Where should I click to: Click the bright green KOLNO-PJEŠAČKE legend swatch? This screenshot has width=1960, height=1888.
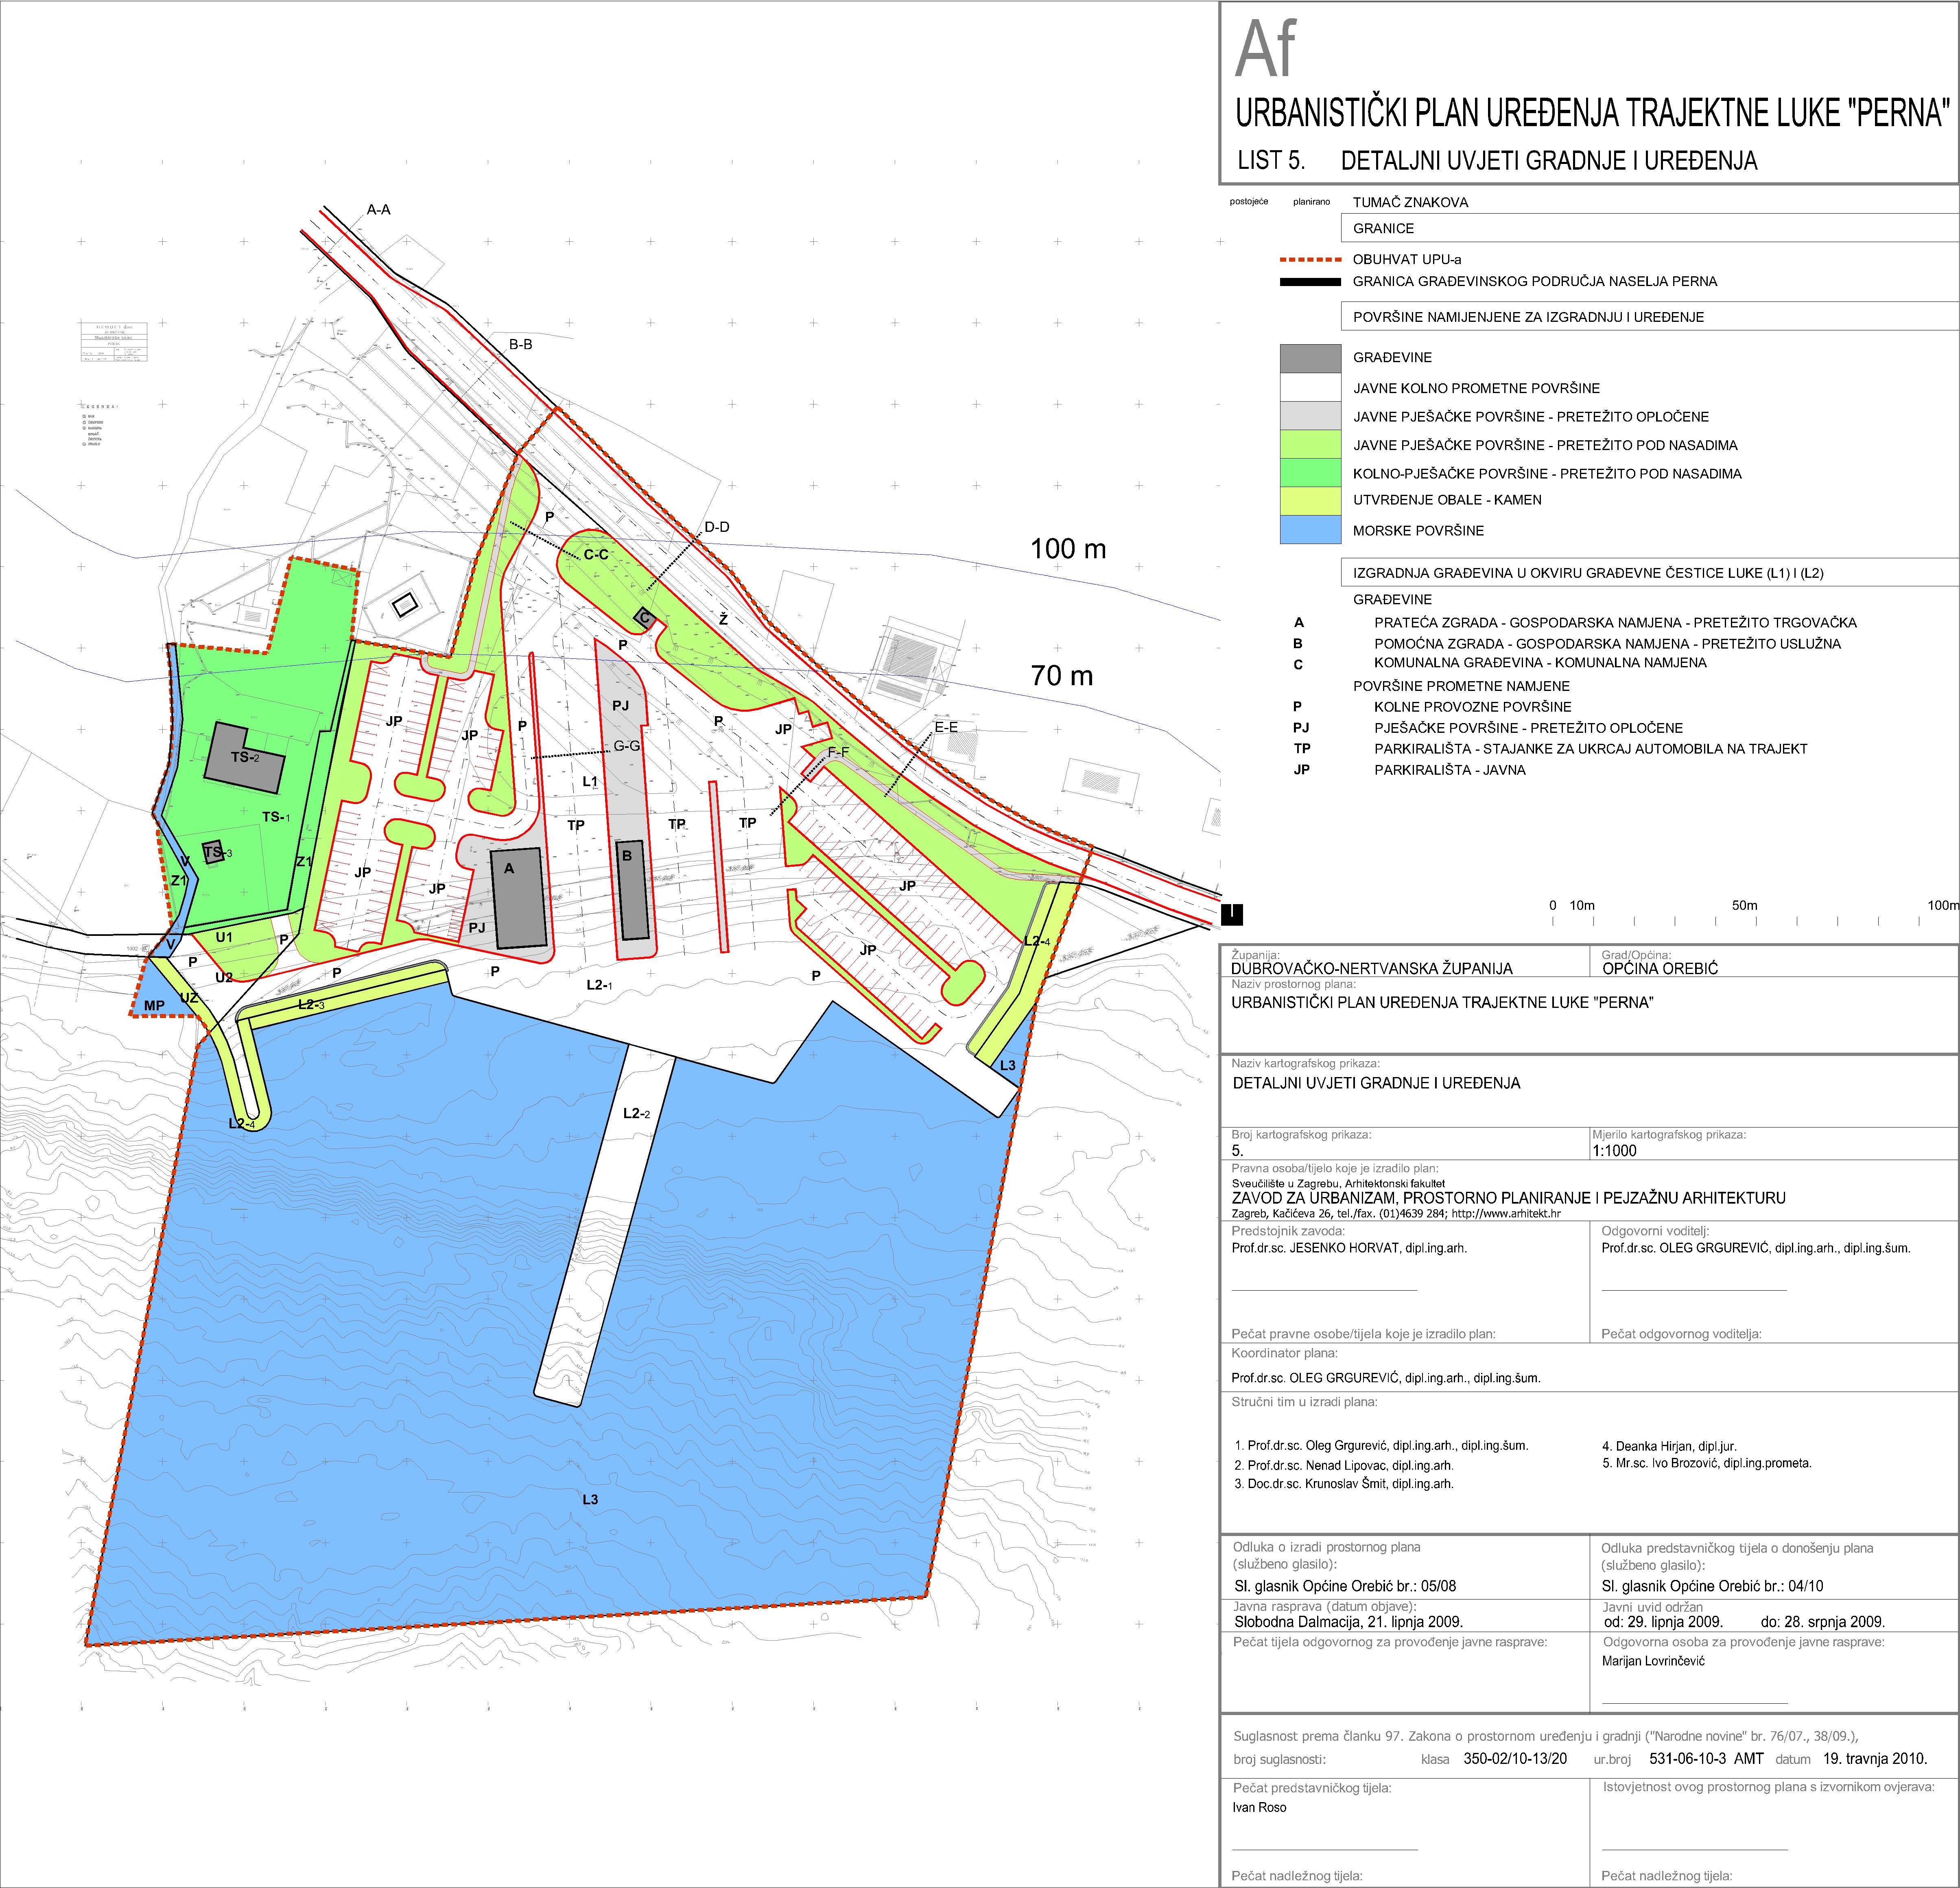coord(1310,473)
